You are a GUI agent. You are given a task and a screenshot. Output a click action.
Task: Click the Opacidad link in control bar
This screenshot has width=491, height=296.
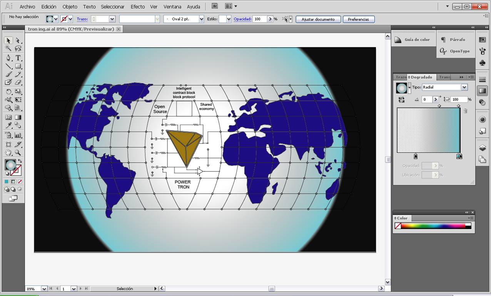point(242,19)
